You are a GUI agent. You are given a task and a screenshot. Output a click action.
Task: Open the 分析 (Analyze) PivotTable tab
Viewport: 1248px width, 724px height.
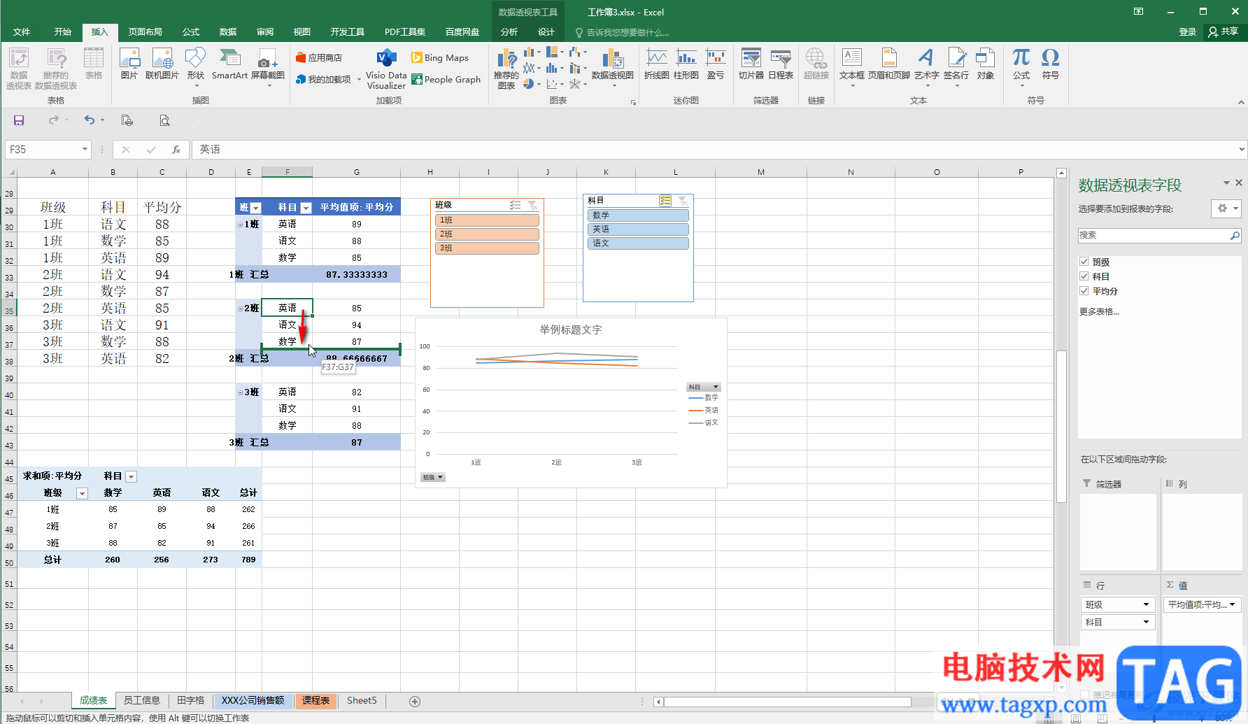[x=509, y=31]
